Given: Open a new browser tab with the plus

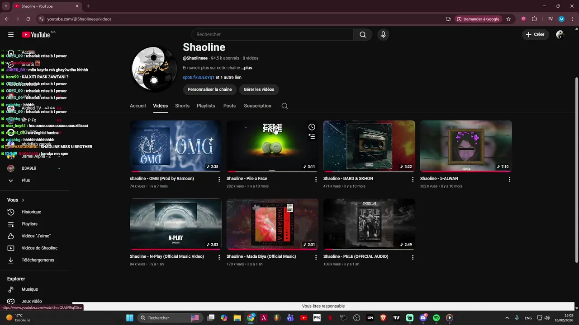Looking at the screenshot, I should pos(88,6).
